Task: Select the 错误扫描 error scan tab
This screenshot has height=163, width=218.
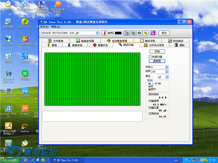Action: click(x=126, y=45)
